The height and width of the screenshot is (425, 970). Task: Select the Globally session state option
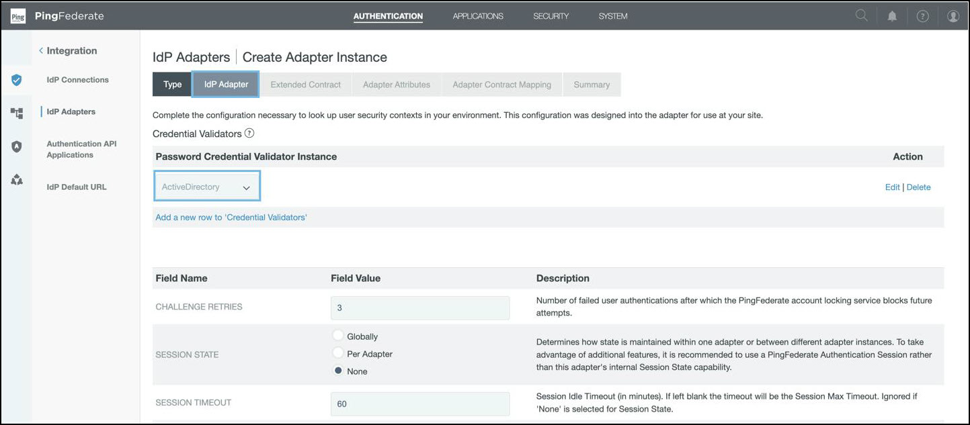pyautogui.click(x=338, y=336)
